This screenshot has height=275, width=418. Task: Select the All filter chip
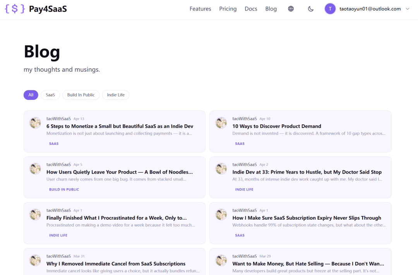point(31,95)
